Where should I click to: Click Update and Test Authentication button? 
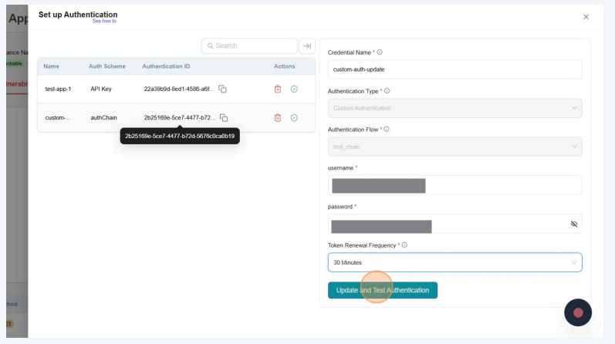coord(383,290)
